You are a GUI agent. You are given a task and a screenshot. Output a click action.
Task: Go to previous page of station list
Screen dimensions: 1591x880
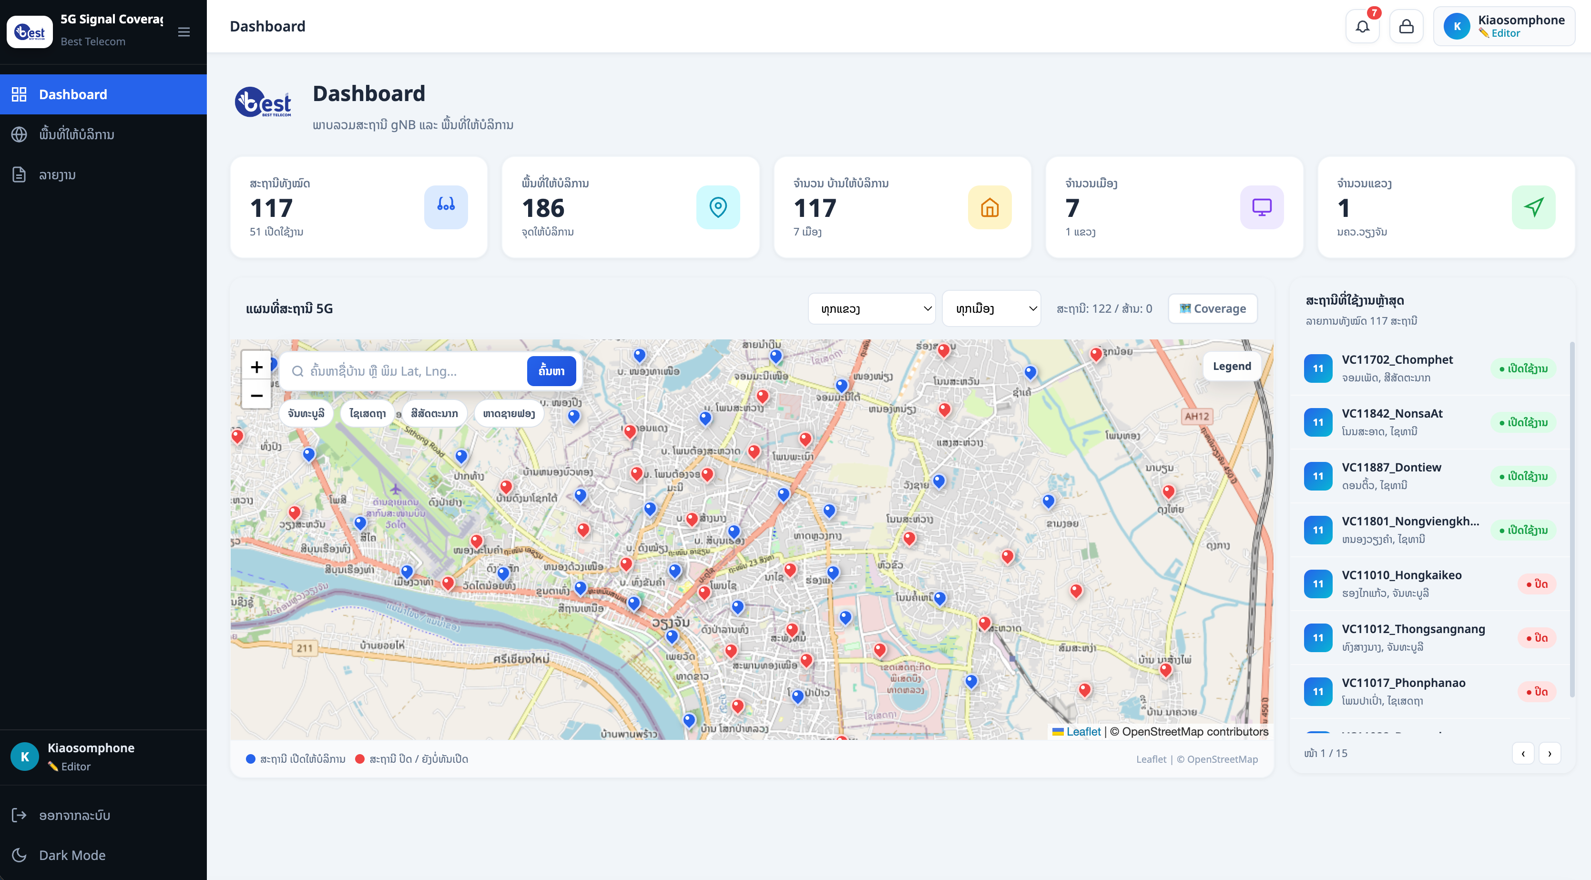tap(1523, 753)
